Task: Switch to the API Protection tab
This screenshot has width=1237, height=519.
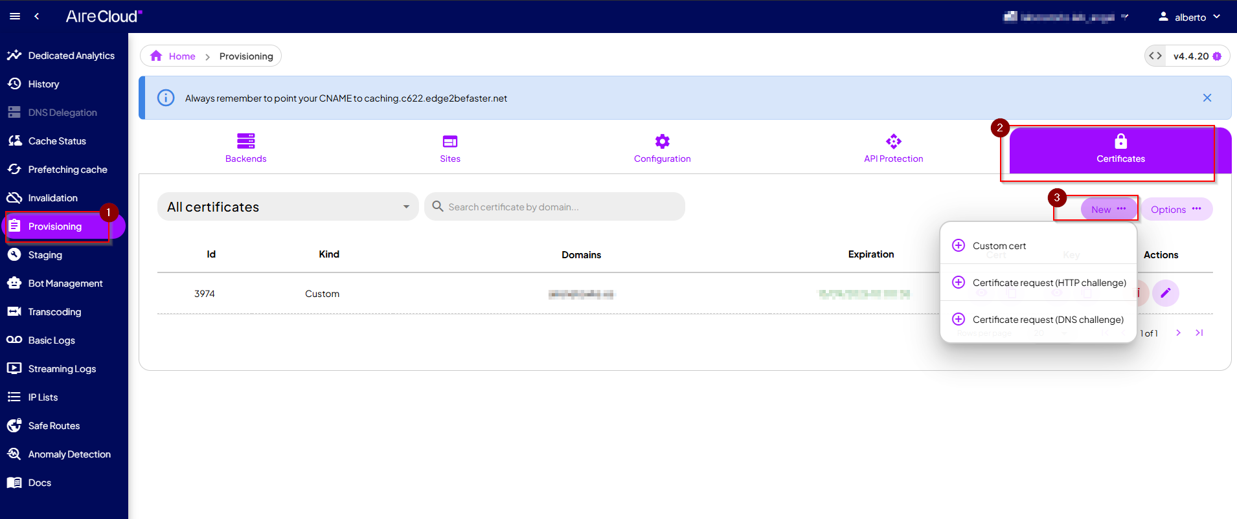Action: 894,148
